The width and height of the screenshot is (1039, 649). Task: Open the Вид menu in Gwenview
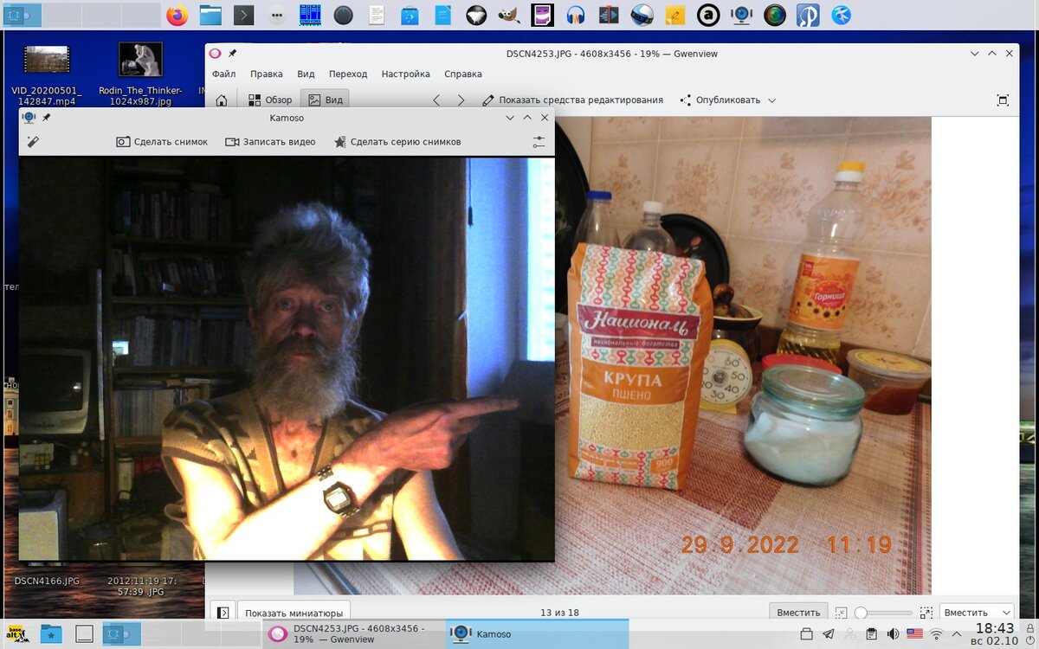click(x=306, y=74)
